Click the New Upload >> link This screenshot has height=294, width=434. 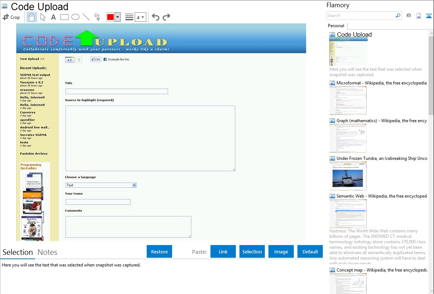(32, 59)
